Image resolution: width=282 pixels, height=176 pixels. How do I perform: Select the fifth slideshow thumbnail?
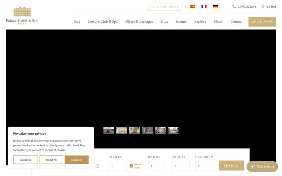[161, 131]
